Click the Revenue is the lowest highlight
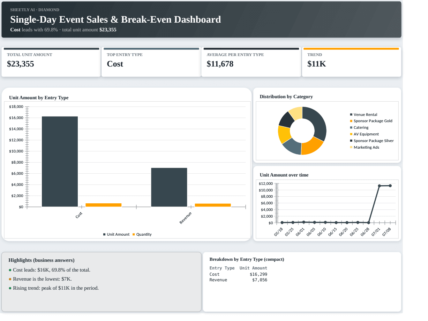This screenshot has height=321, width=428. (x=42, y=279)
